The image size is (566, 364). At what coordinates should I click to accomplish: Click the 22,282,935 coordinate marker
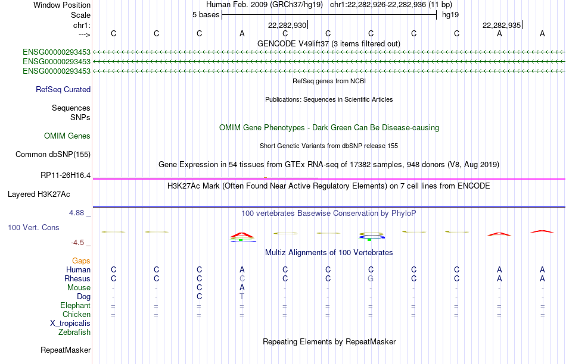click(502, 25)
